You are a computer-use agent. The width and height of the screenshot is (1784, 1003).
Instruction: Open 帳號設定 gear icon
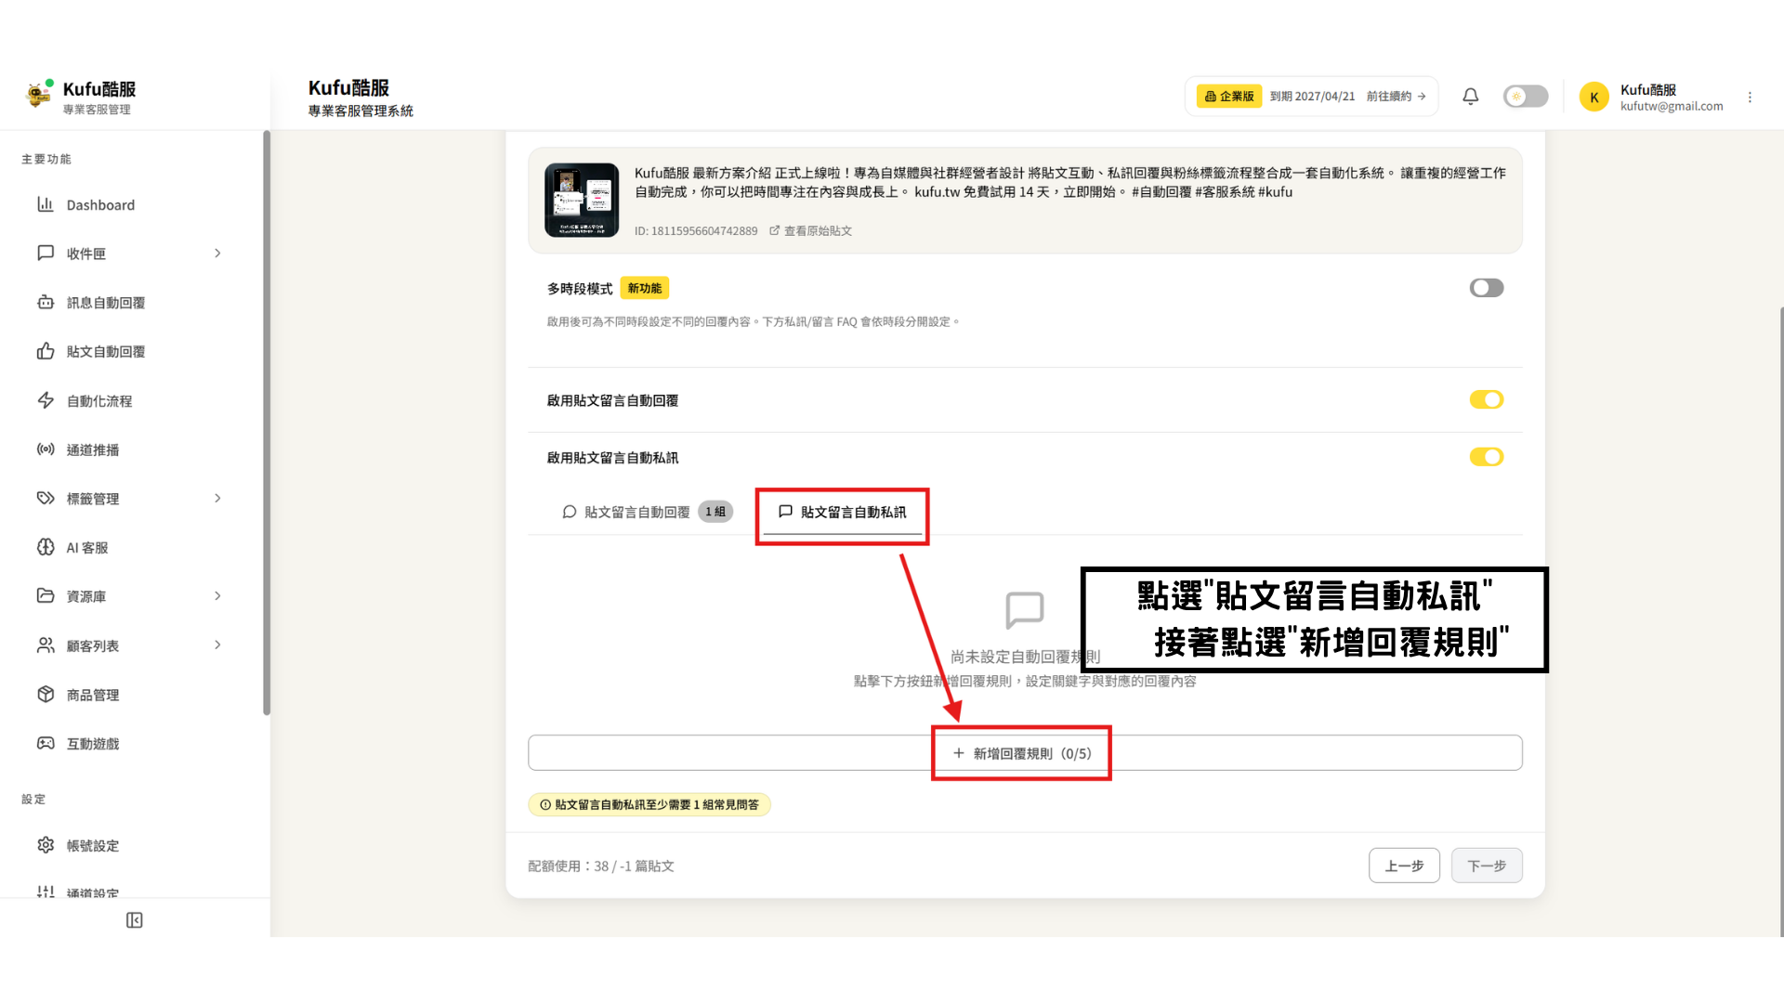coord(46,845)
